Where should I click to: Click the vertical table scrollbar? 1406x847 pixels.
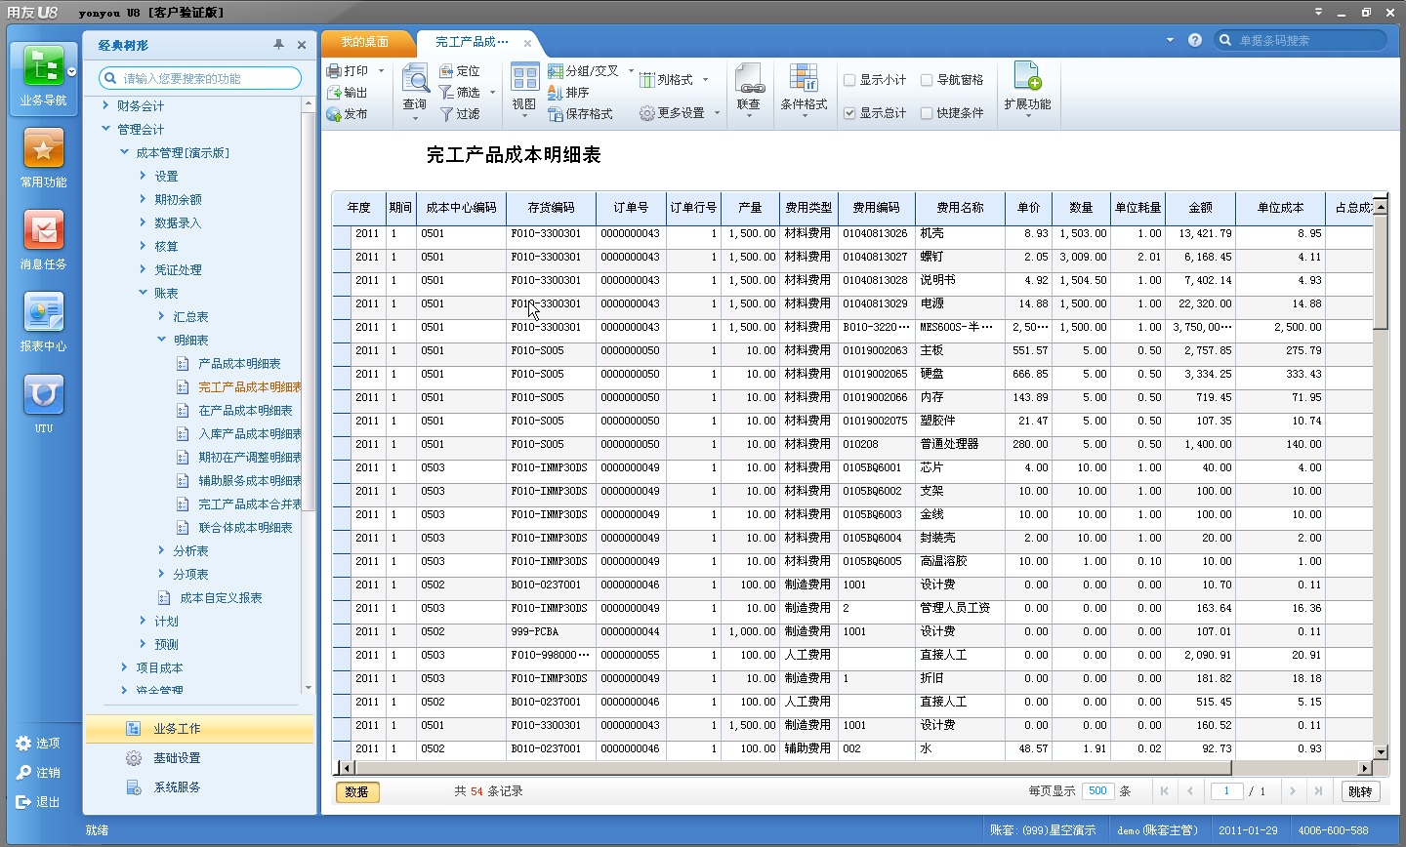click(1381, 274)
